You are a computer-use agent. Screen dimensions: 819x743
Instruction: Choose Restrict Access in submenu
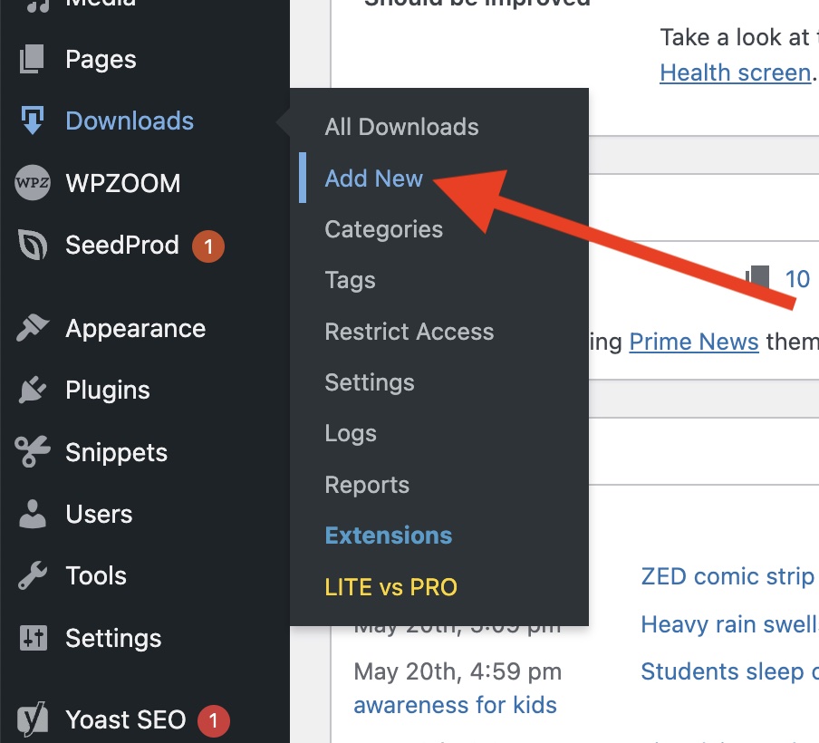point(409,332)
